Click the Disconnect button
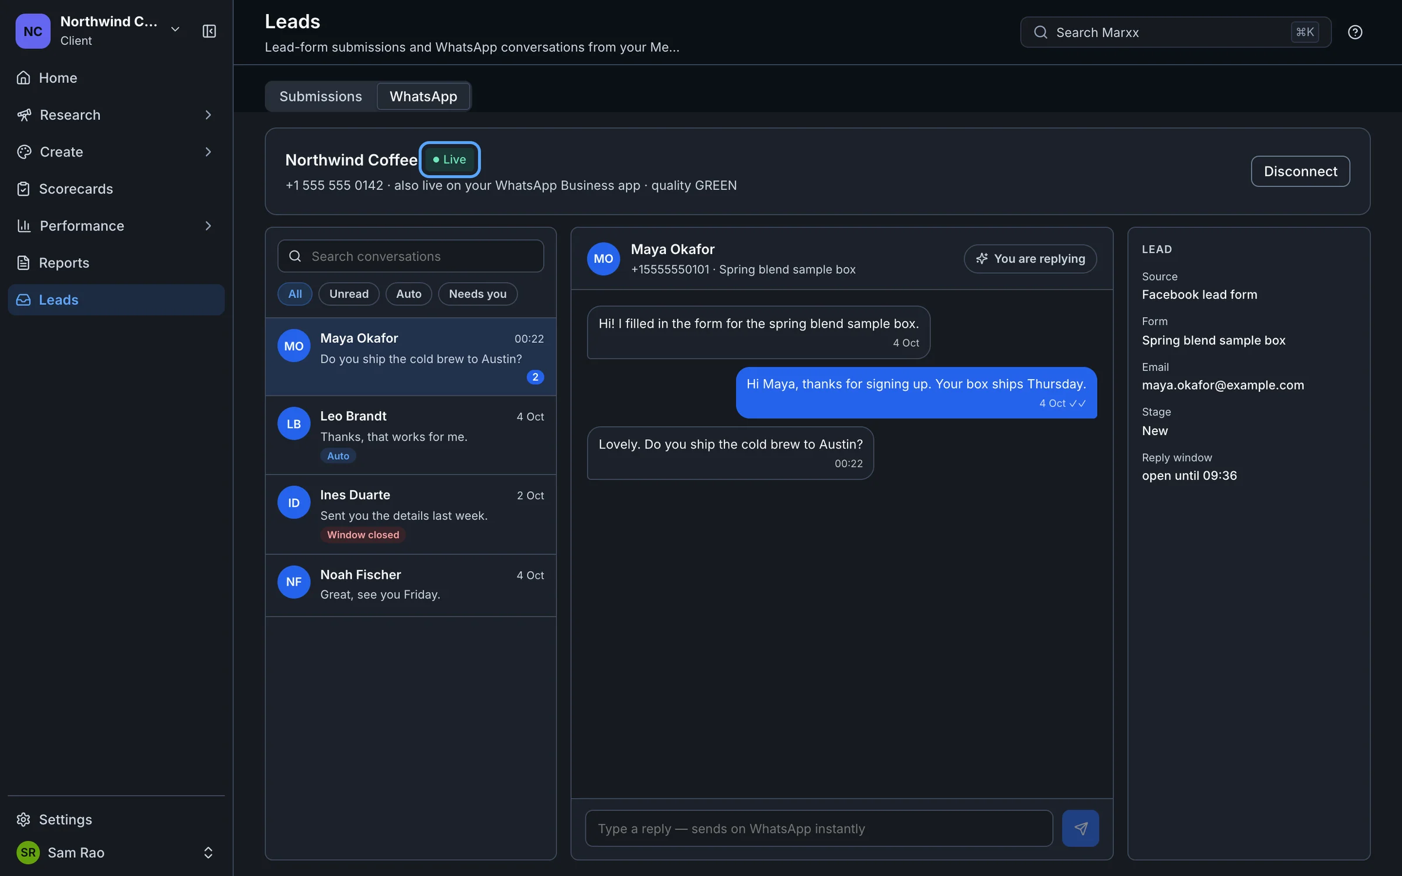This screenshot has height=876, width=1402. click(x=1300, y=171)
